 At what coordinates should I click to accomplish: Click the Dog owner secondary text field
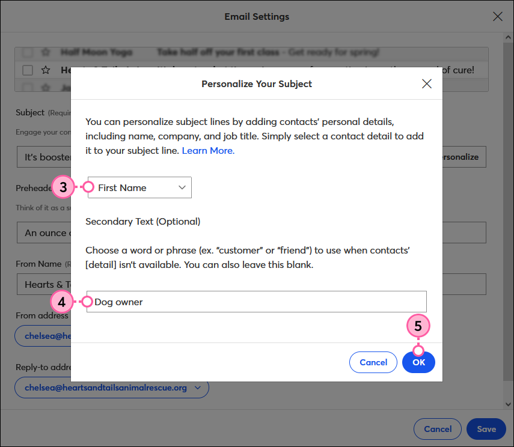[257, 302]
